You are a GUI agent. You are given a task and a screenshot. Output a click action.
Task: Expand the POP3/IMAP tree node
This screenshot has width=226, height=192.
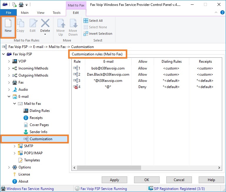point(15,153)
